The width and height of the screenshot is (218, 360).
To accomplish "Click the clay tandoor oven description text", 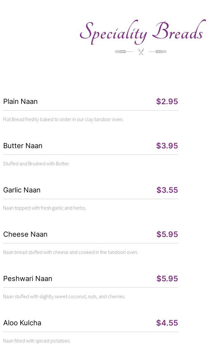I will [63, 119].
